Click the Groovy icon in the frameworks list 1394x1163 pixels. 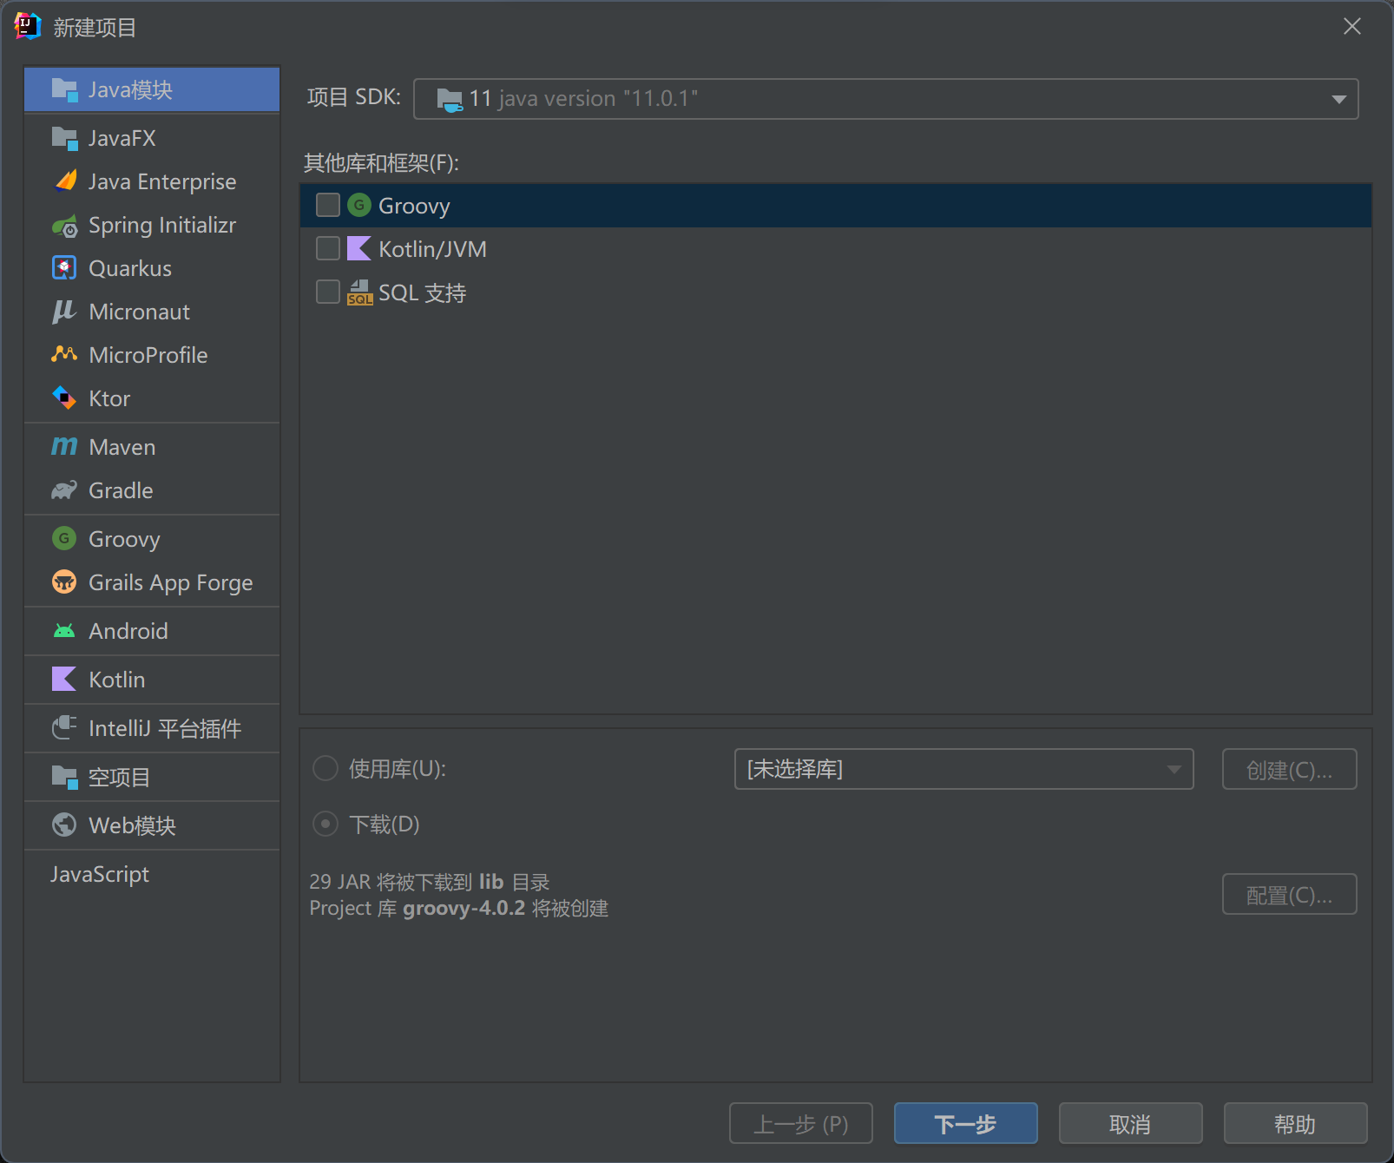[359, 205]
